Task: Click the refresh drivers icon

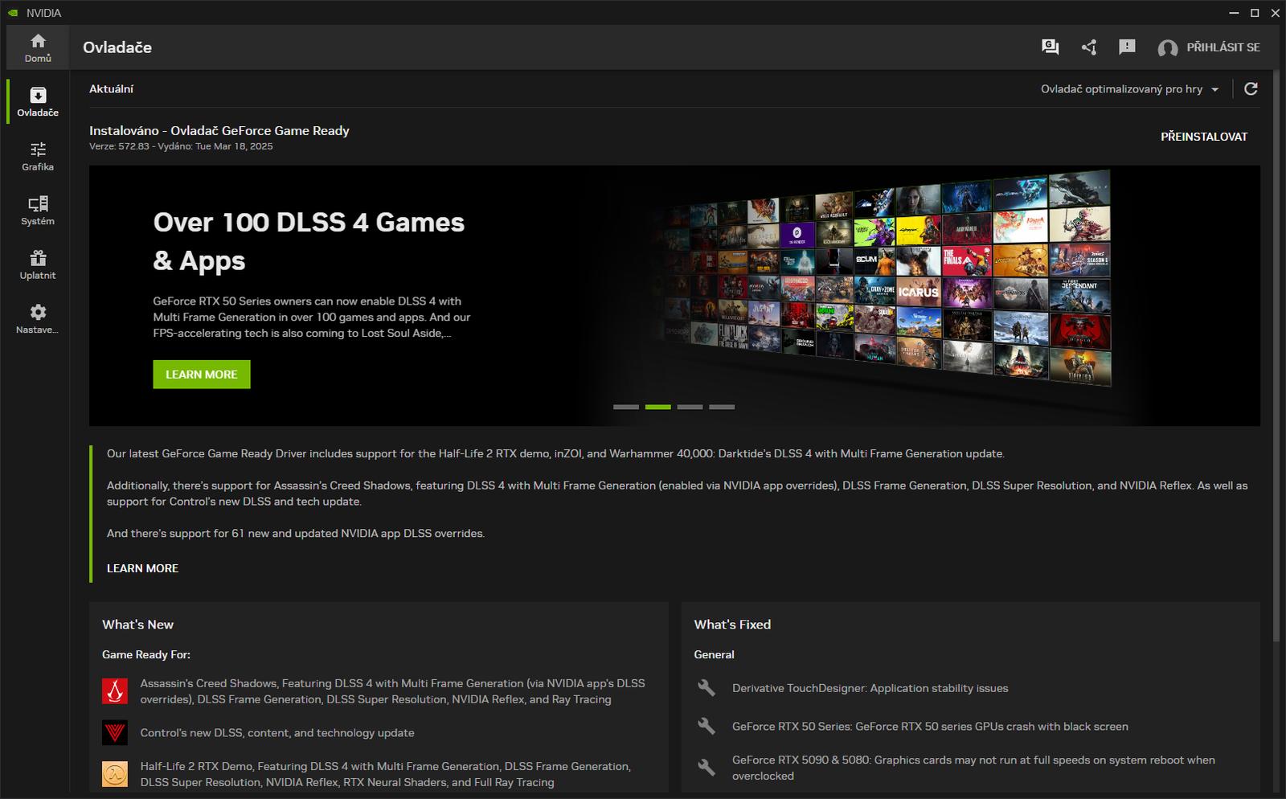Action: click(1251, 89)
